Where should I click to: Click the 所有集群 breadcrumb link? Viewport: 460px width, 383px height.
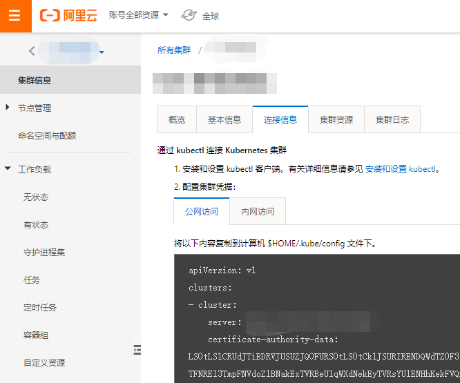(174, 50)
